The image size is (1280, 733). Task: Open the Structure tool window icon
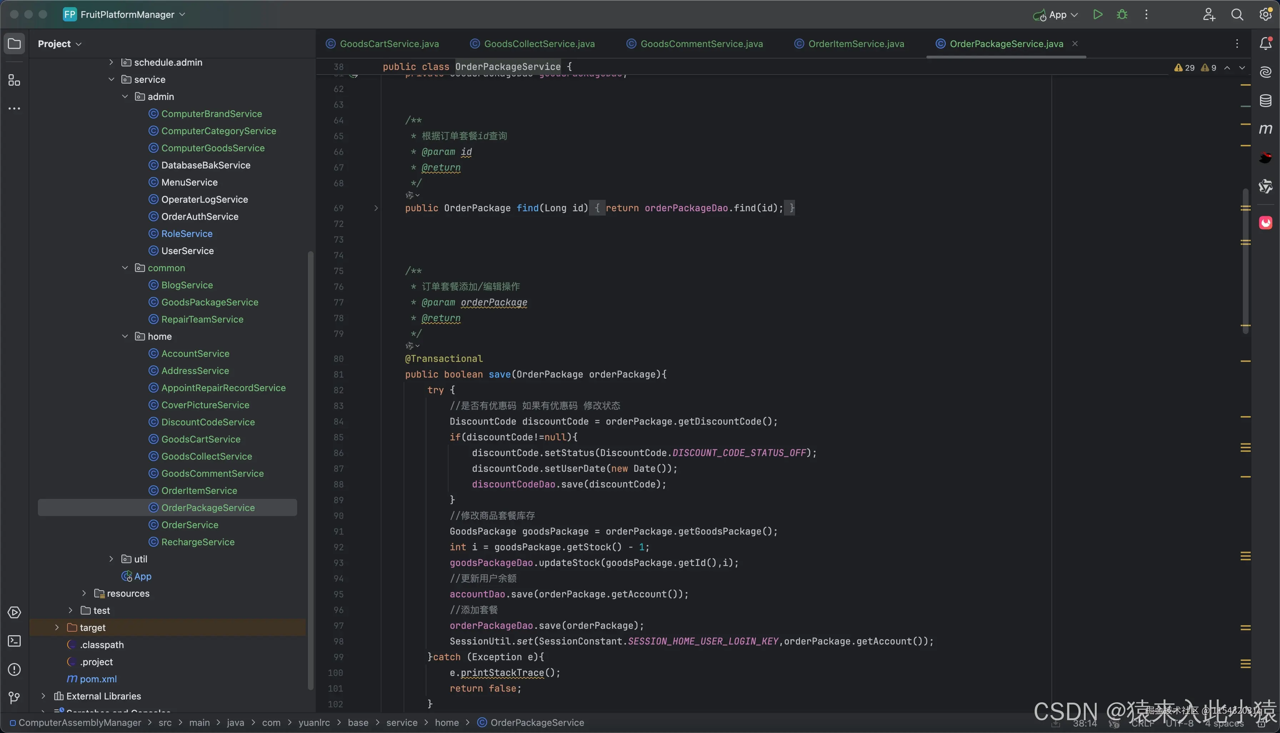point(14,81)
